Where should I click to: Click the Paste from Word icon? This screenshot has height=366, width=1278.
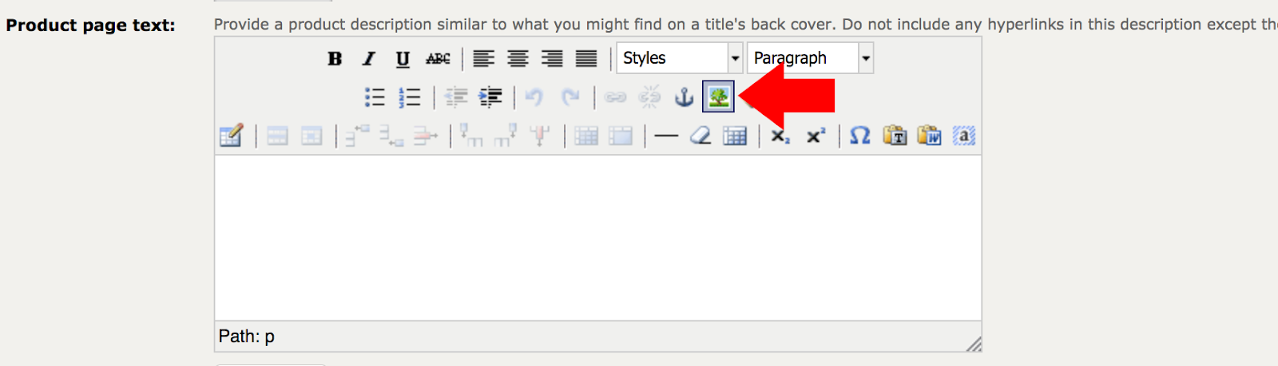929,136
